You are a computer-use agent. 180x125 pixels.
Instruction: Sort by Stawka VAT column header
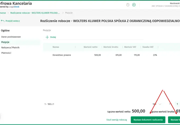148,47
